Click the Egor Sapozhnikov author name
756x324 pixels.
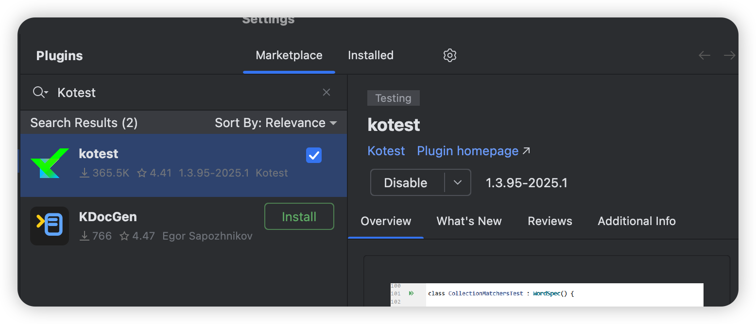click(x=207, y=236)
